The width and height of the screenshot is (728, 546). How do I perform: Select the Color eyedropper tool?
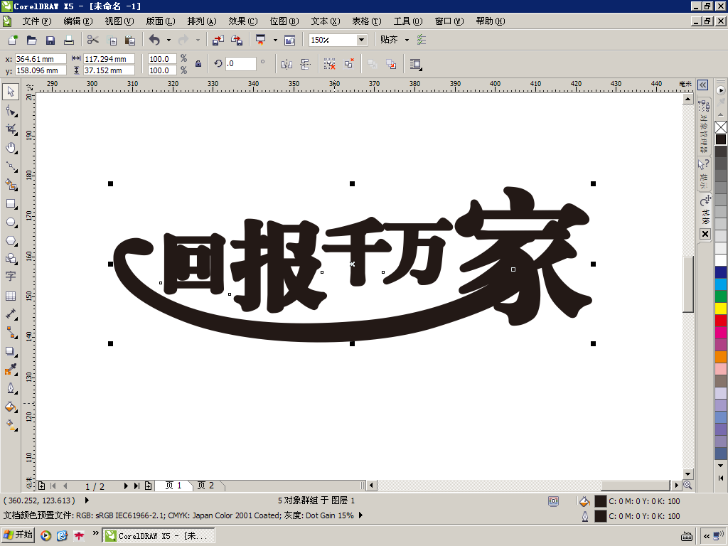pyautogui.click(x=11, y=370)
